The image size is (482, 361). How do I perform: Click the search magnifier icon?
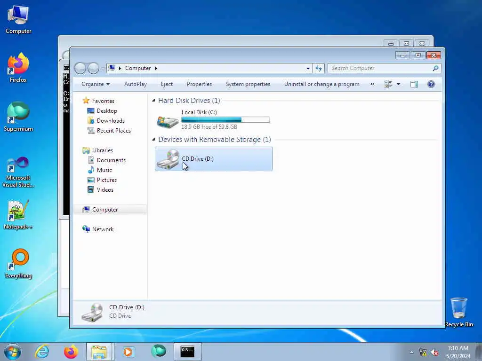pyautogui.click(x=435, y=68)
